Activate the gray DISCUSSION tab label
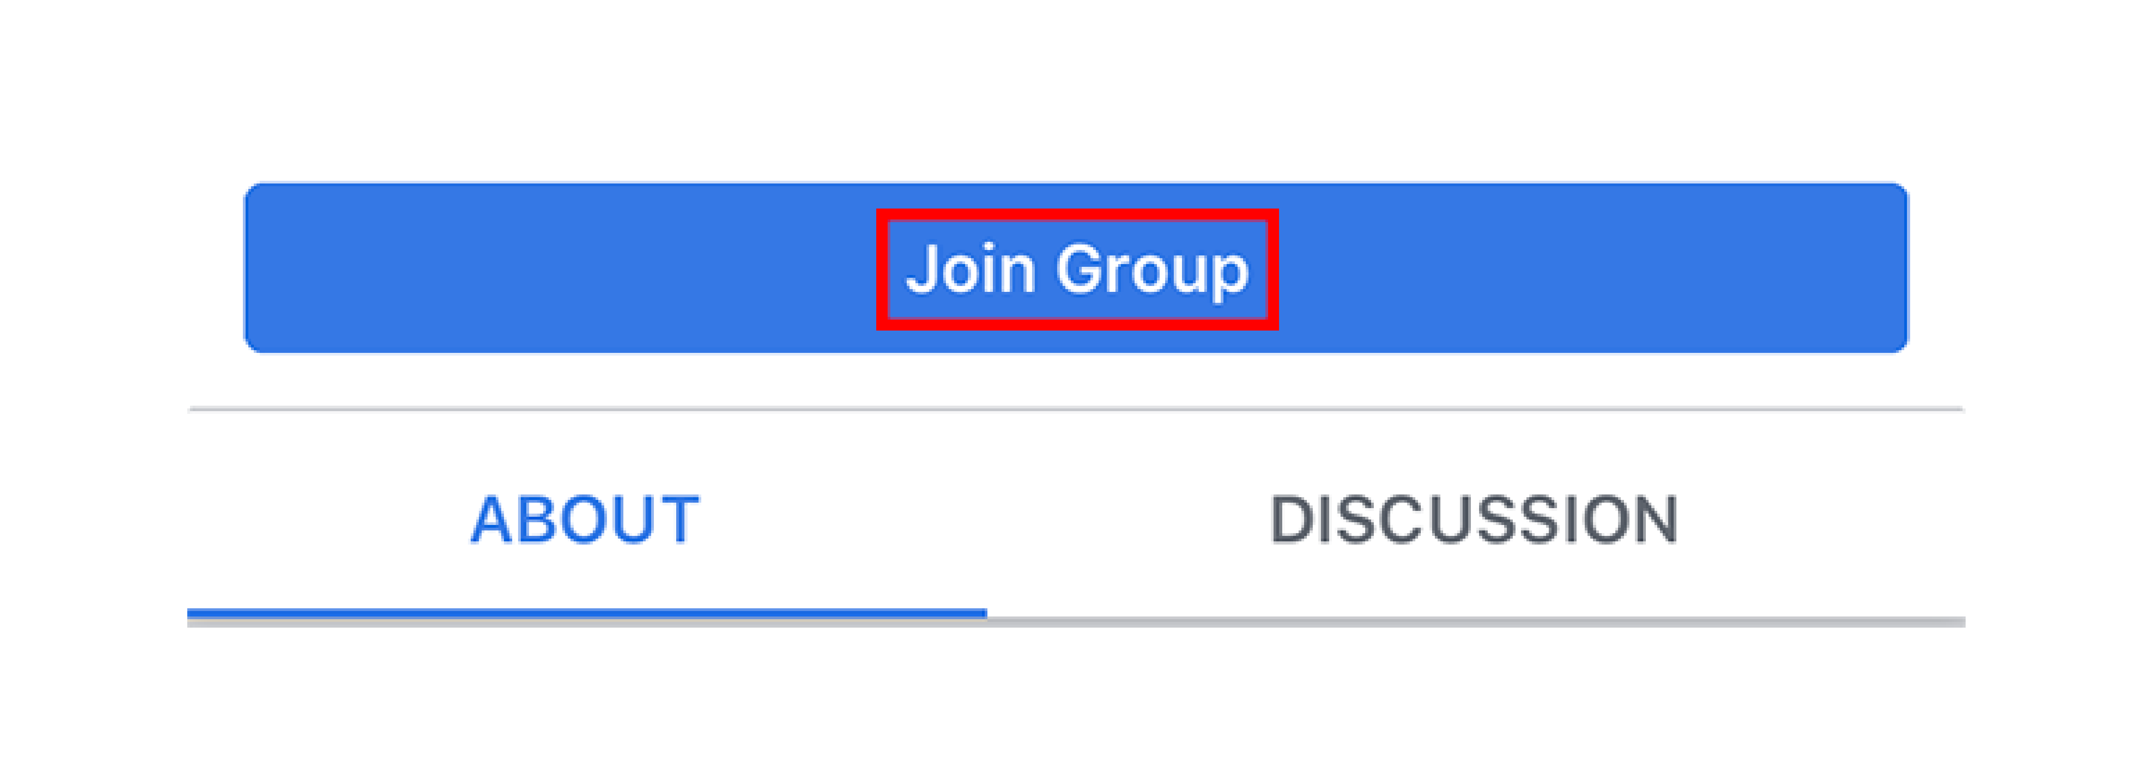This screenshot has height=759, width=2153. (x=1475, y=520)
